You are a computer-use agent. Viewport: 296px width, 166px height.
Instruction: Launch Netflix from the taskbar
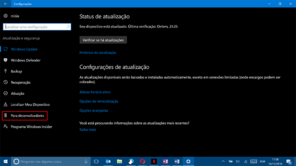[x=154, y=161]
